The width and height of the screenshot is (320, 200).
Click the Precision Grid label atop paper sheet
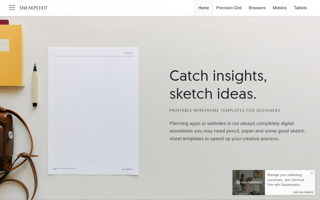click(129, 53)
